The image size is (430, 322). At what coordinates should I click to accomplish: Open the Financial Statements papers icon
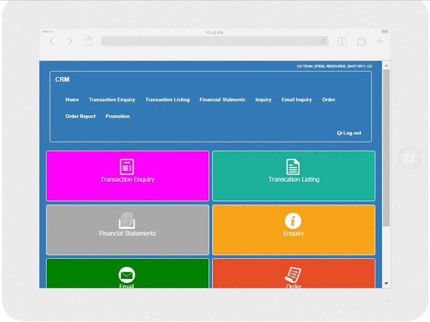coord(127,220)
